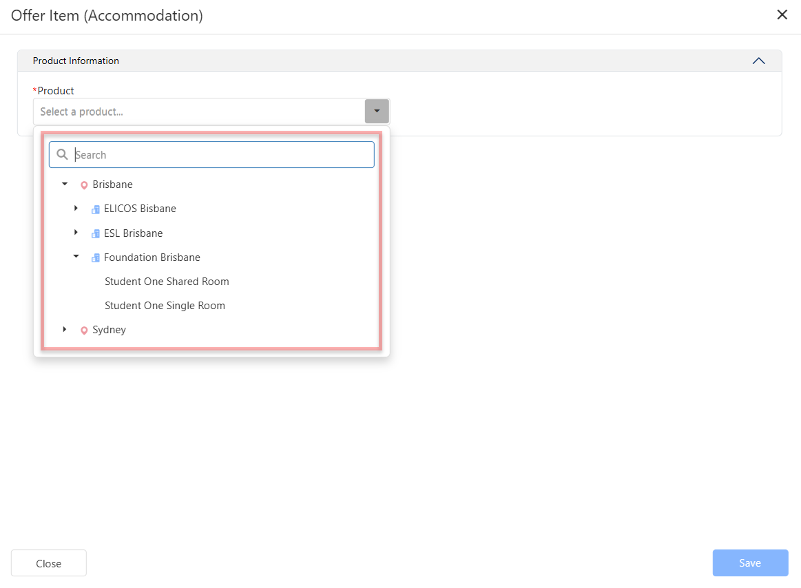The height and width of the screenshot is (588, 801).
Task: Expand the ESL Brisbane node
Action: [76, 233]
